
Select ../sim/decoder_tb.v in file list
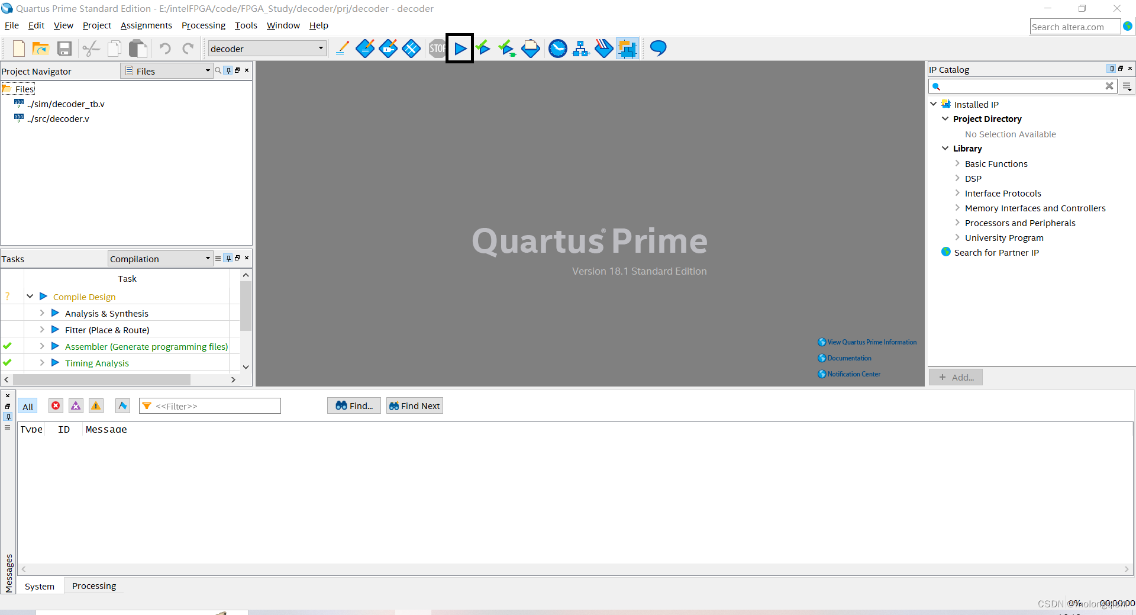tap(66, 104)
